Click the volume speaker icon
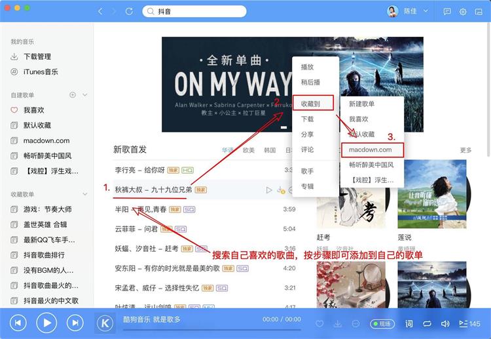This screenshot has width=491, height=339. (x=445, y=323)
